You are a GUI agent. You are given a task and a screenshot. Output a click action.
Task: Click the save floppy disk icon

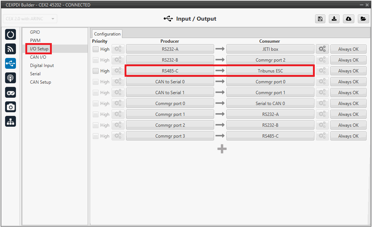[x=320, y=19]
